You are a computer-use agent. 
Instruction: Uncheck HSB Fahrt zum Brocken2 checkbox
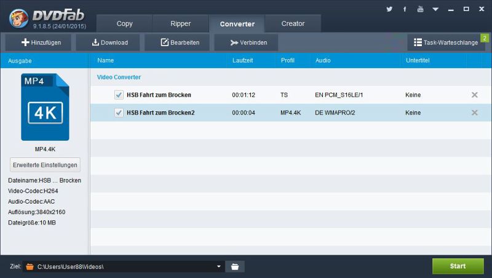pos(119,113)
